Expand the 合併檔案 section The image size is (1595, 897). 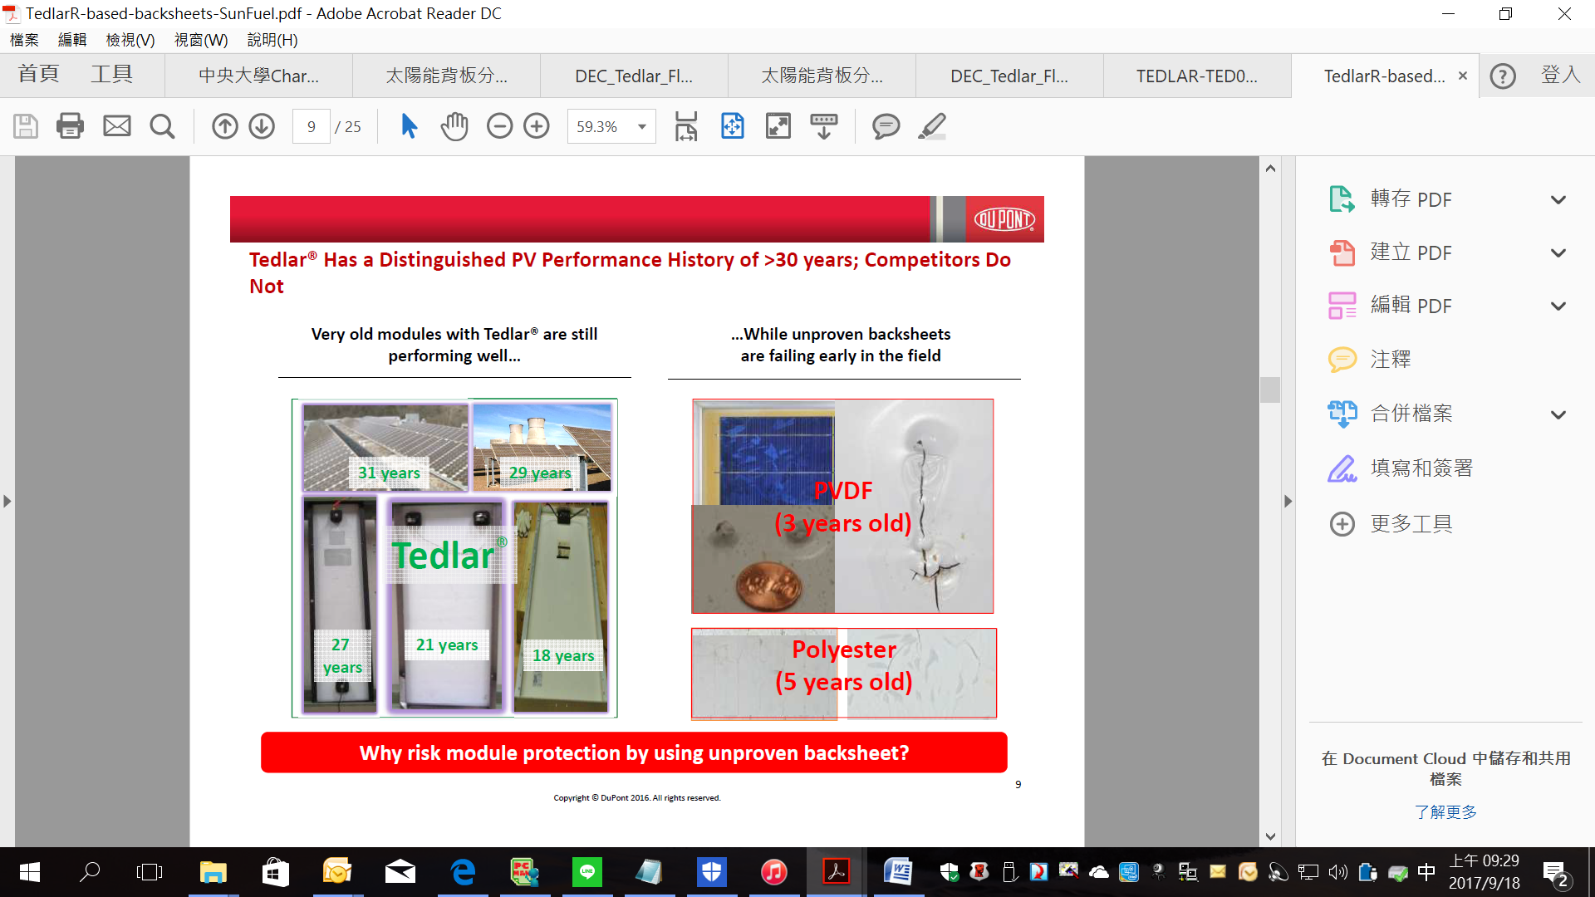tap(1558, 414)
